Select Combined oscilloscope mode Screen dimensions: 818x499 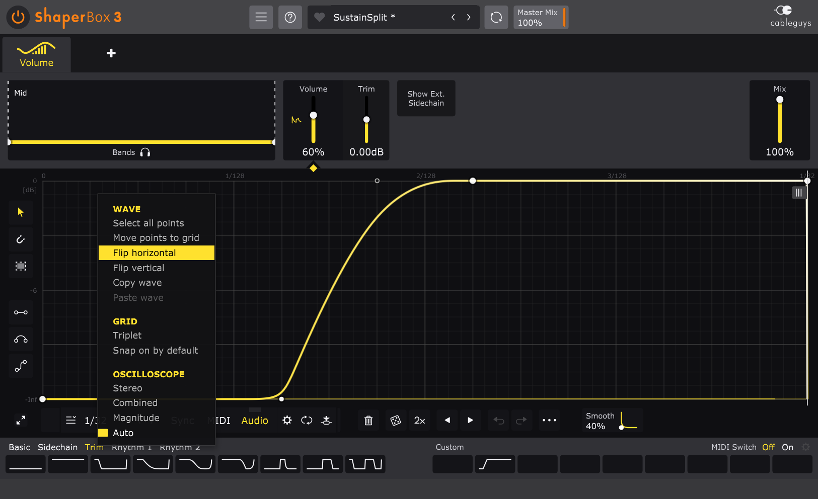tap(157, 403)
